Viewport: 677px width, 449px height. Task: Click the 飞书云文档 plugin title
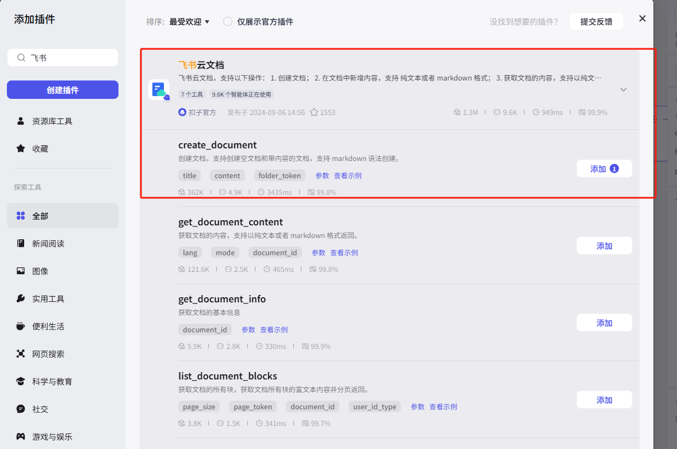201,65
